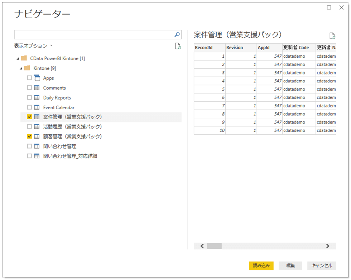Click the search magnifier icon
Screen dimensions: 351x280
pyautogui.click(x=177, y=35)
